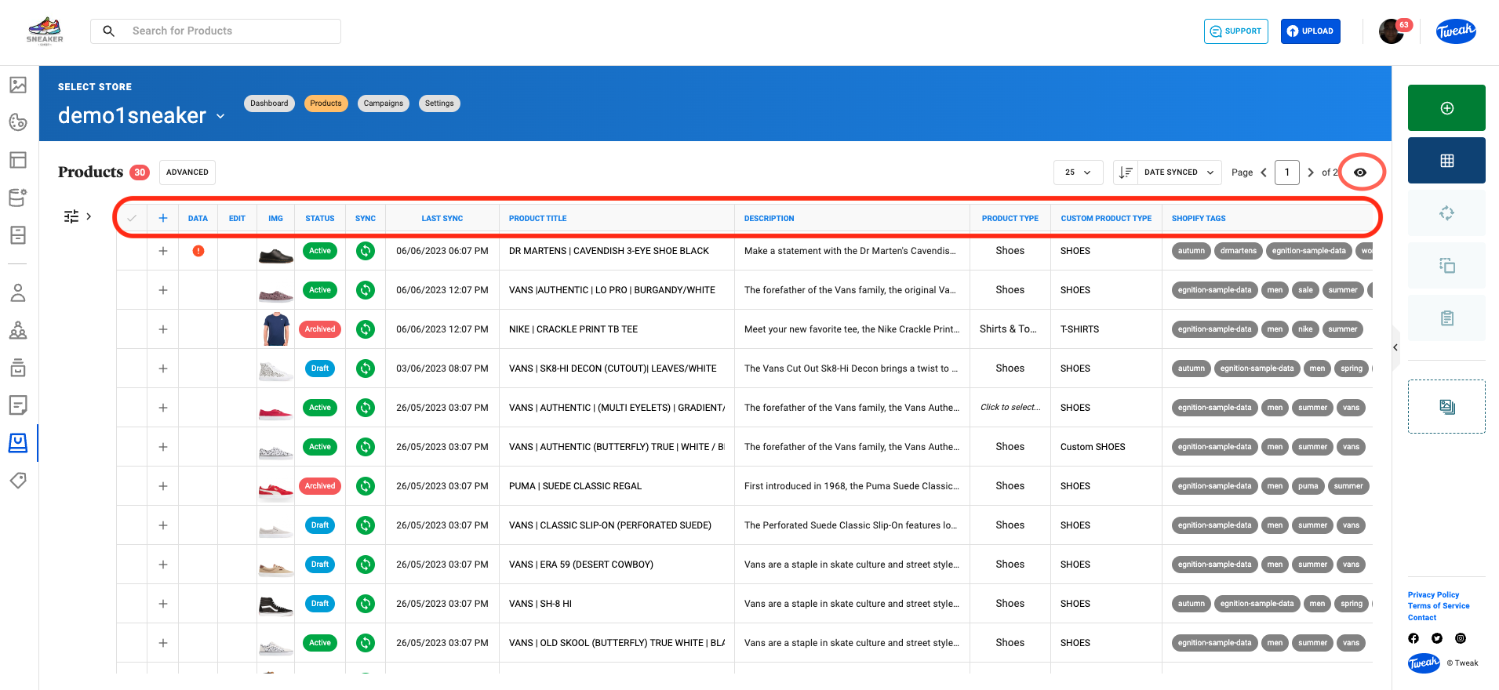Open the Twitter social link icon

(x=1437, y=638)
